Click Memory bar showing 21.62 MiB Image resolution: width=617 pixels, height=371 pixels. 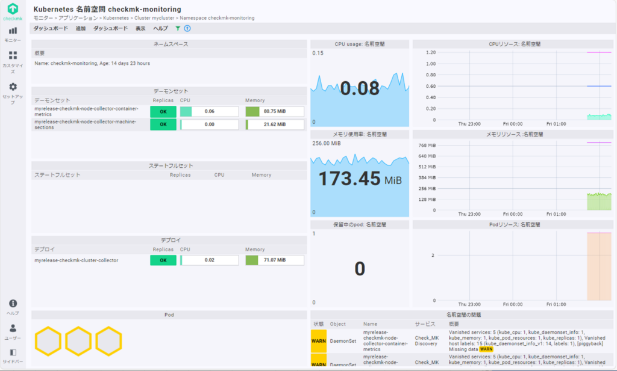tap(275, 124)
